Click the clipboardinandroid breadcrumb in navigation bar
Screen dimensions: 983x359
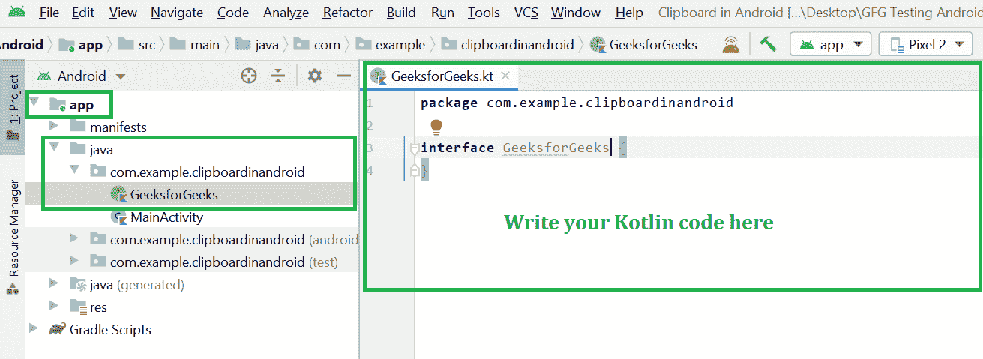point(517,45)
